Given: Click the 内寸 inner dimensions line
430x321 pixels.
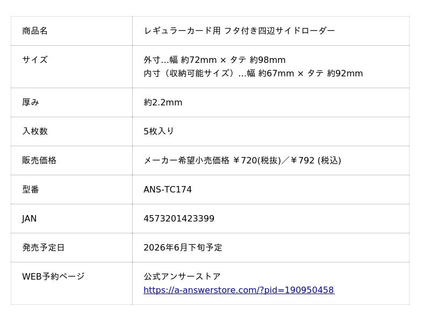Looking at the screenshot, I should 253,73.
